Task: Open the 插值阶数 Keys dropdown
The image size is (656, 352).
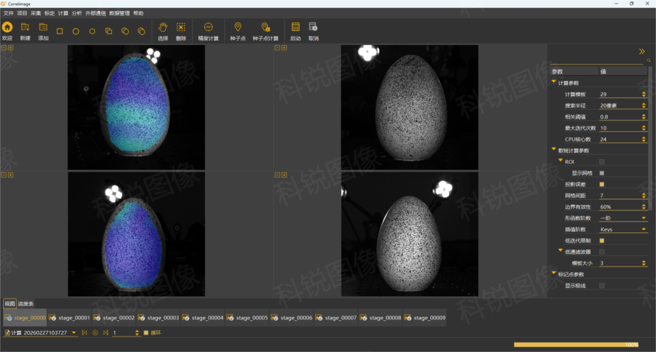Action: [x=623, y=229]
